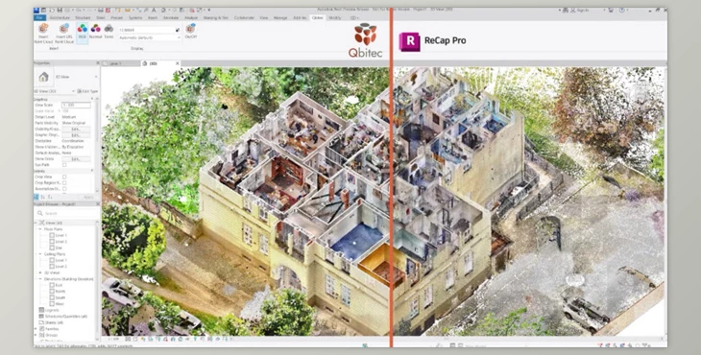
Task: Switch to the Insert ribbon tab
Action: click(153, 17)
